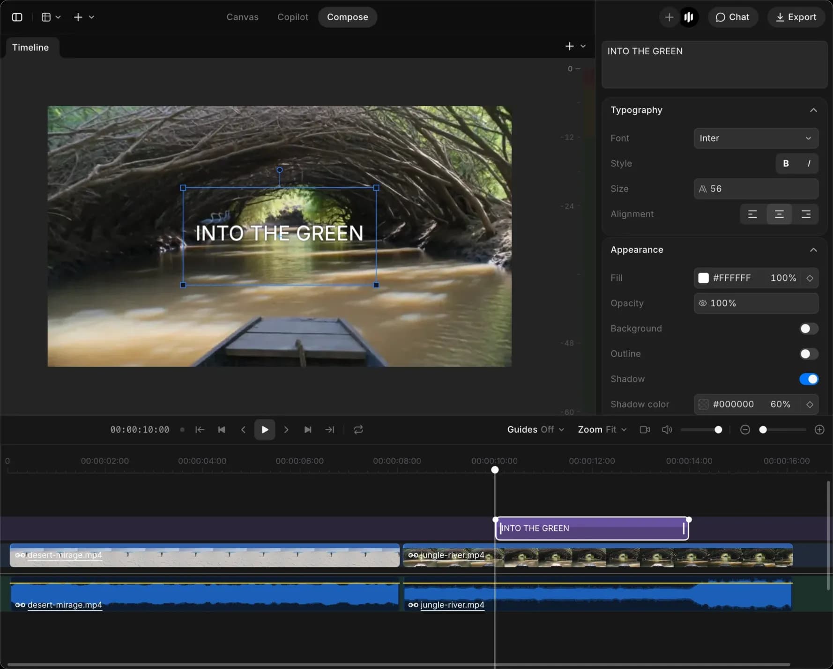Click the audio levels icon button

click(x=688, y=17)
